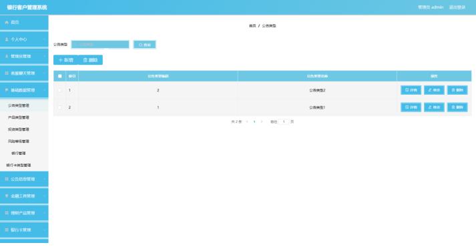Open 公告类型管理 in the sidebar
Screen dimensions: 476x249
24,105
